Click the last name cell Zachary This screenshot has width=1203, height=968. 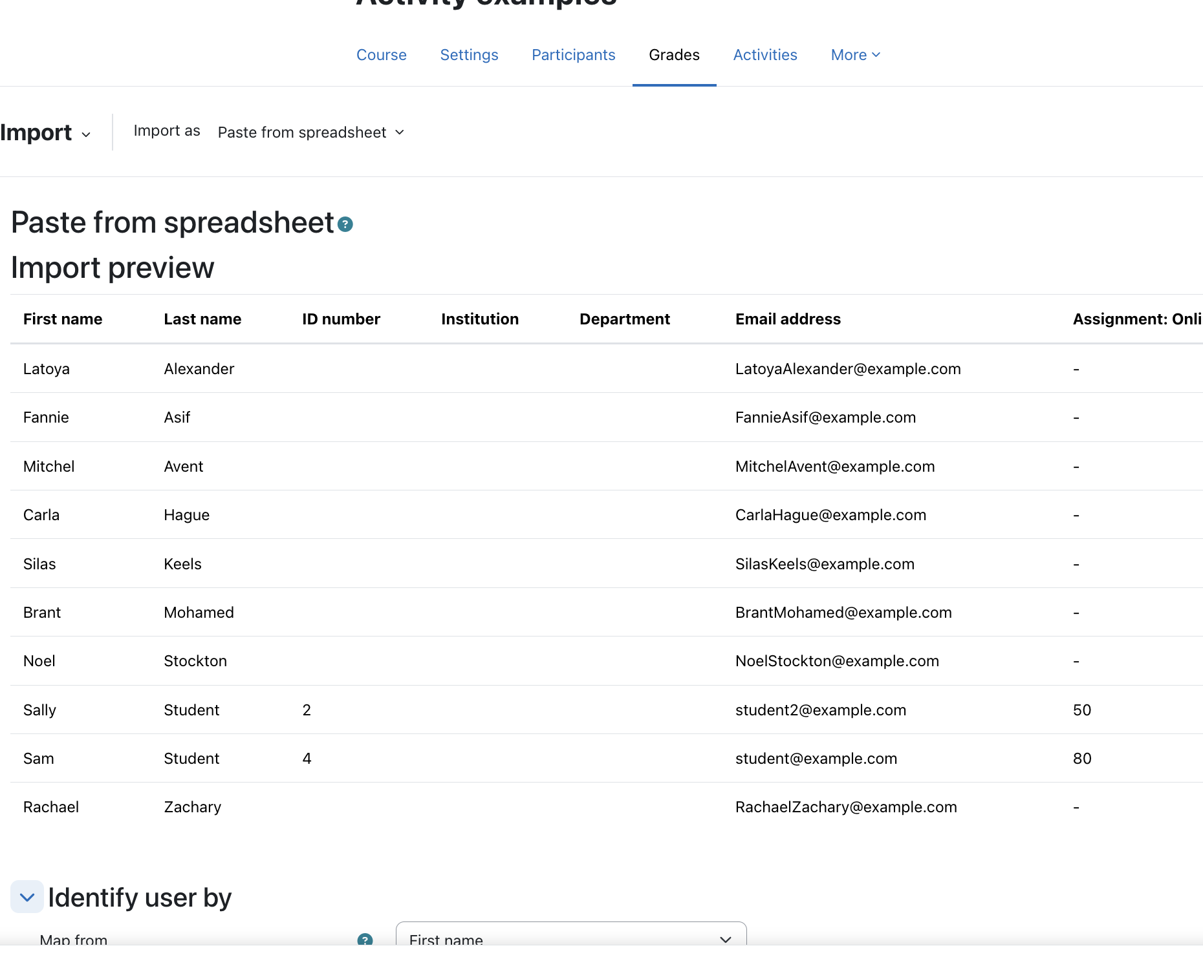pos(193,807)
